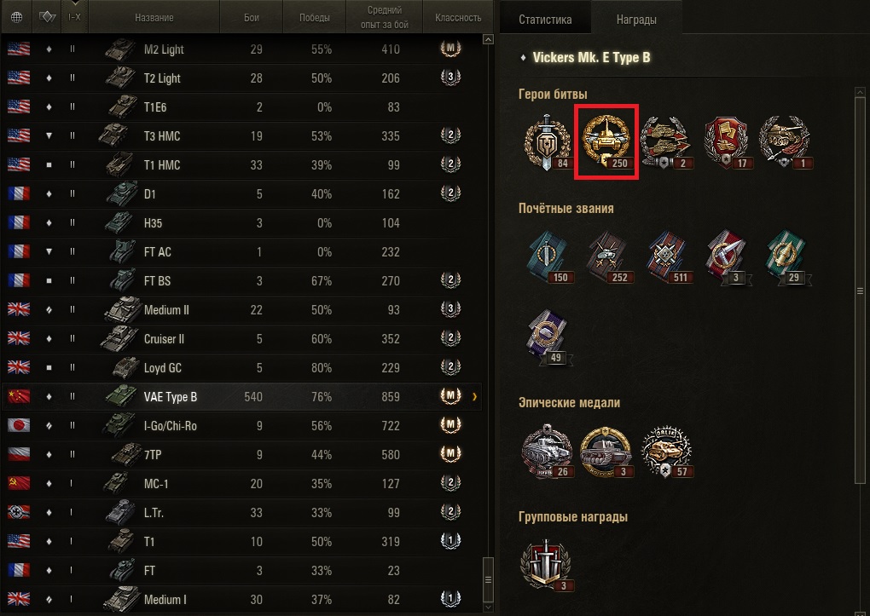Click the awards panel scrollbar handle

click(x=860, y=291)
